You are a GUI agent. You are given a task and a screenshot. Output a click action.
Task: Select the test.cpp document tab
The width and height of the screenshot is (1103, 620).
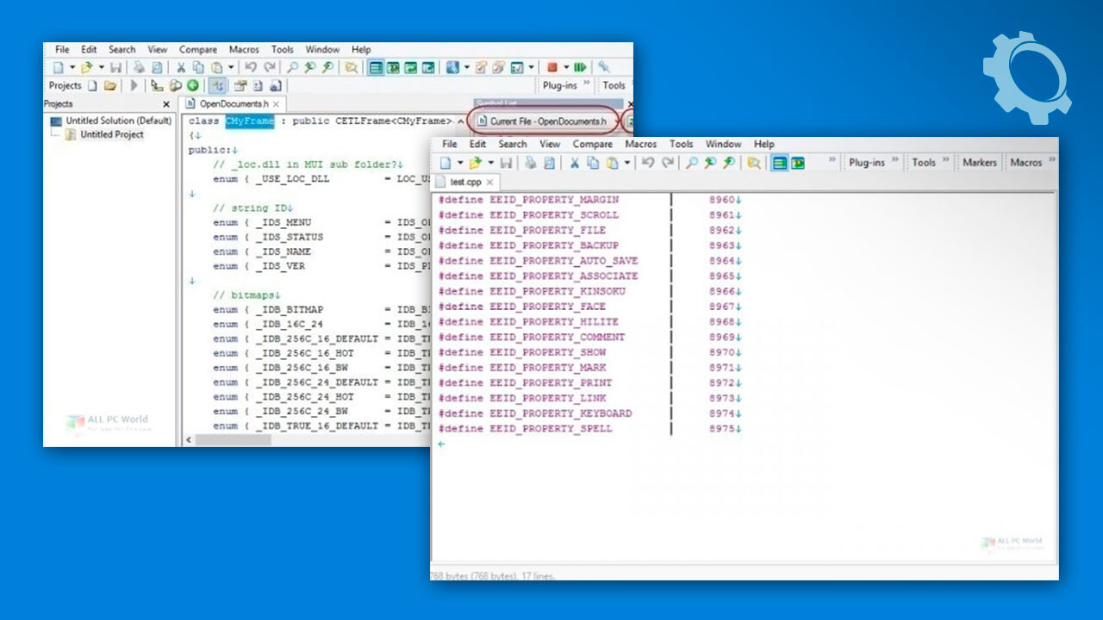coord(466,183)
